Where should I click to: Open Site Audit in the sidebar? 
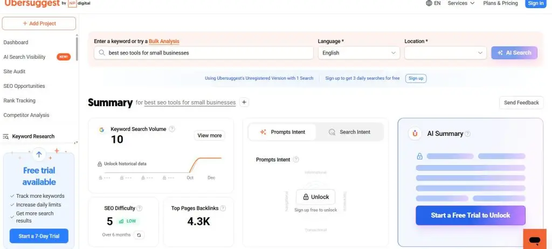[15, 72]
